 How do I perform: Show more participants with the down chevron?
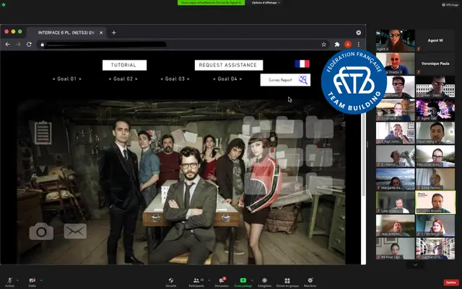pos(415,265)
